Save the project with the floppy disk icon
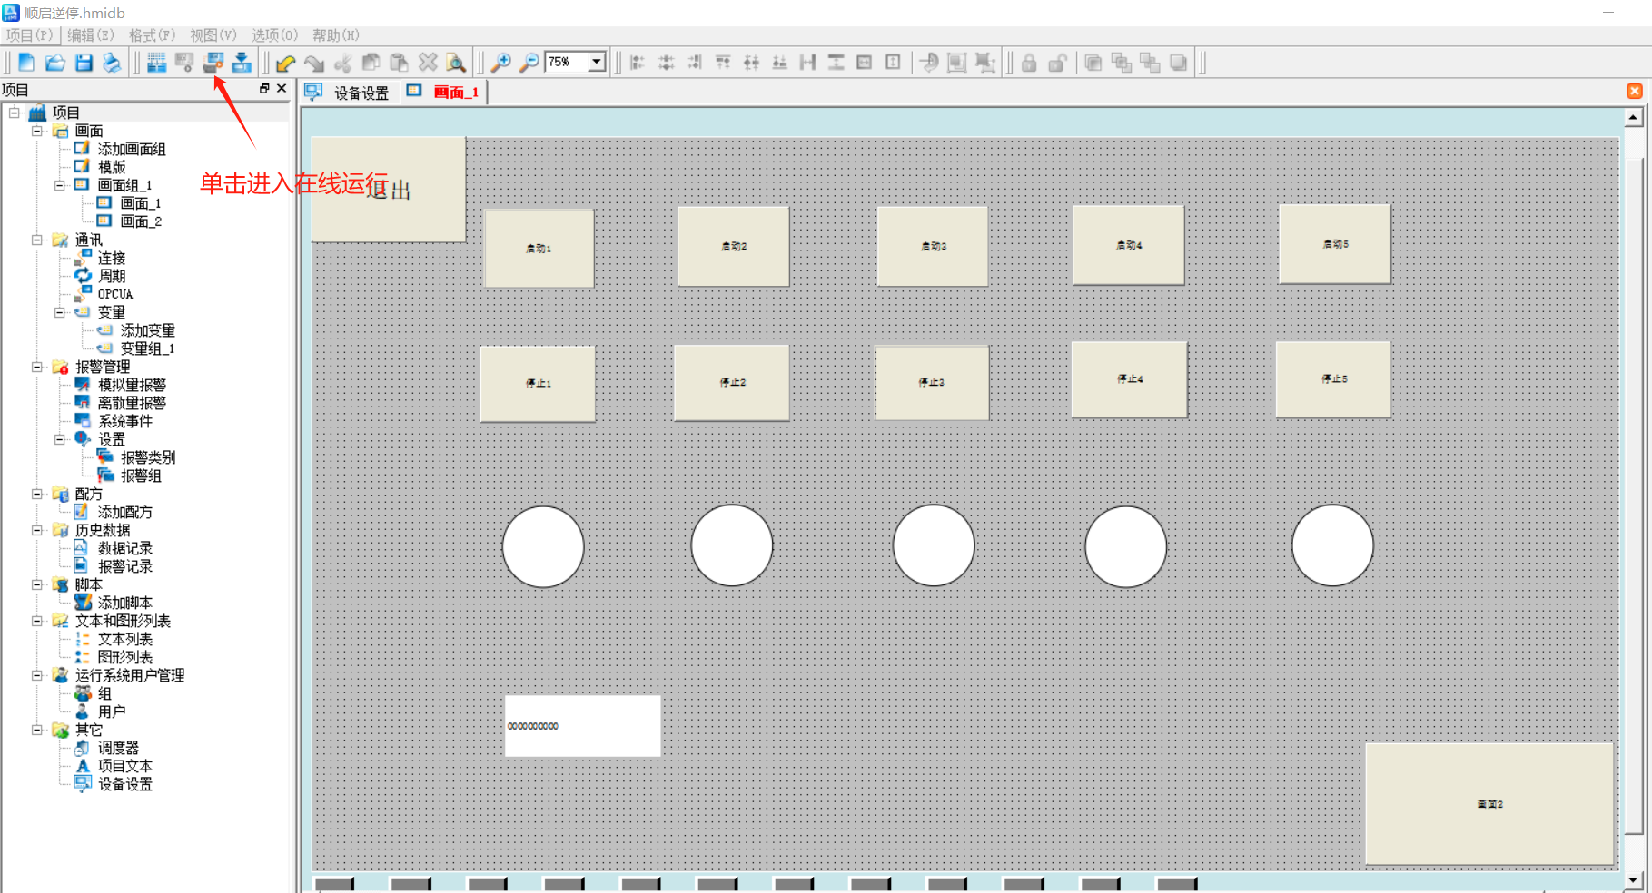The height and width of the screenshot is (893, 1652). pyautogui.click(x=84, y=63)
